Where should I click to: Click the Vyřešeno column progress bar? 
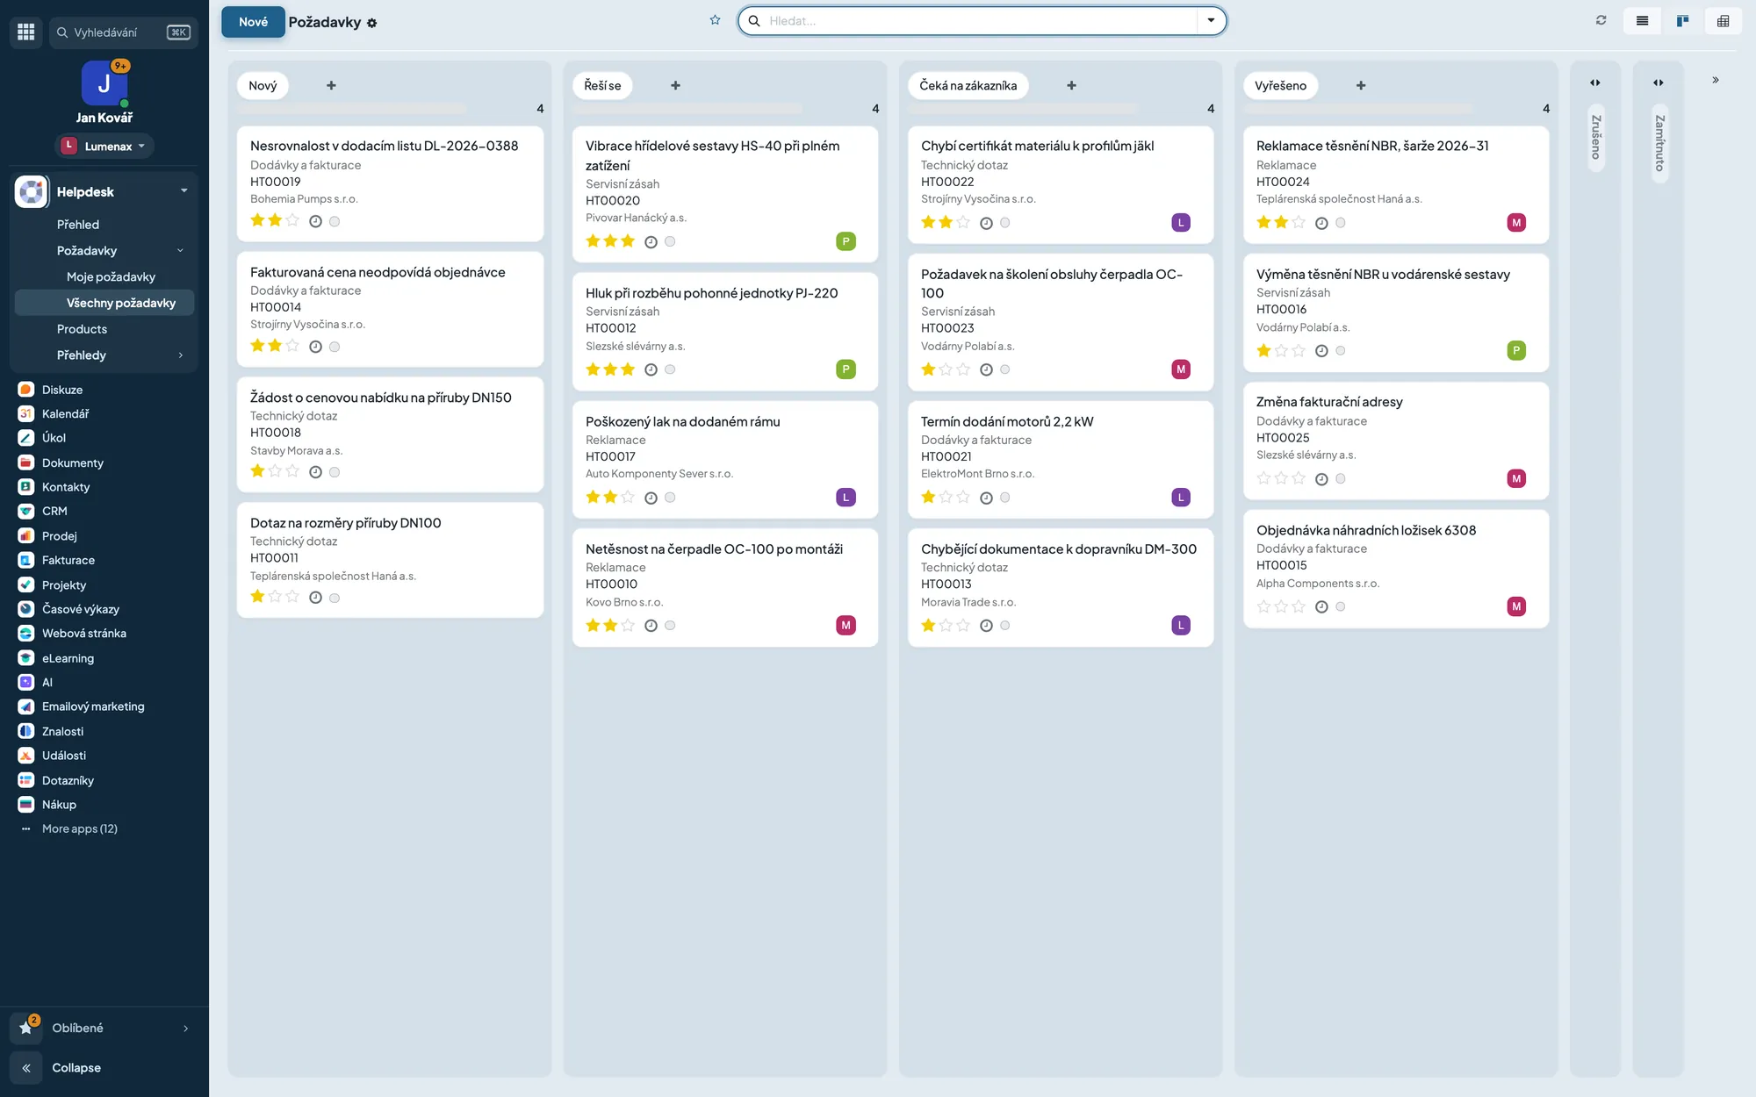click(1357, 108)
